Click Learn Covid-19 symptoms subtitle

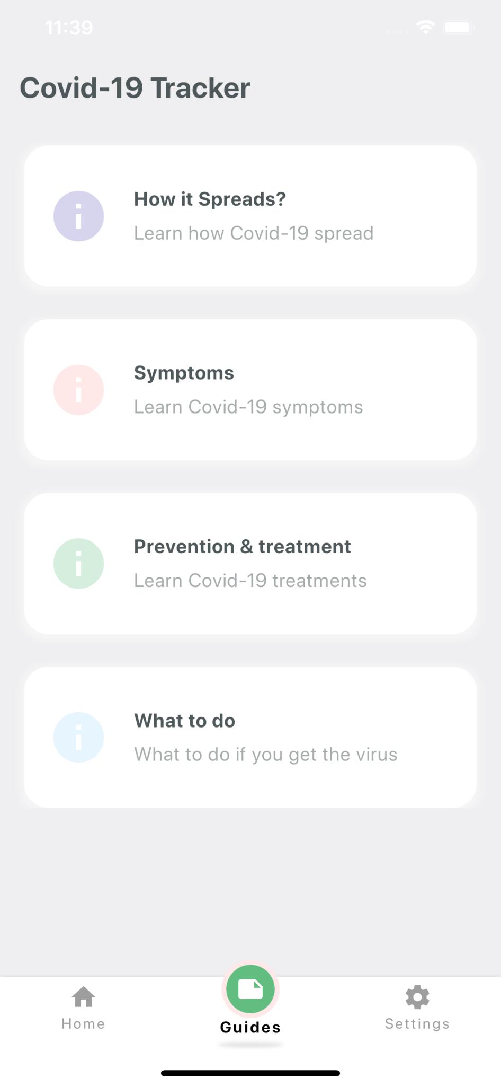point(248,407)
